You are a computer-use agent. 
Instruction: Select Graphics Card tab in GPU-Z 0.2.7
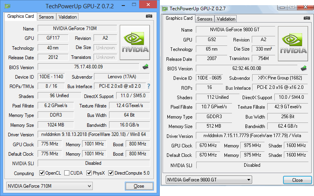click(x=179, y=18)
